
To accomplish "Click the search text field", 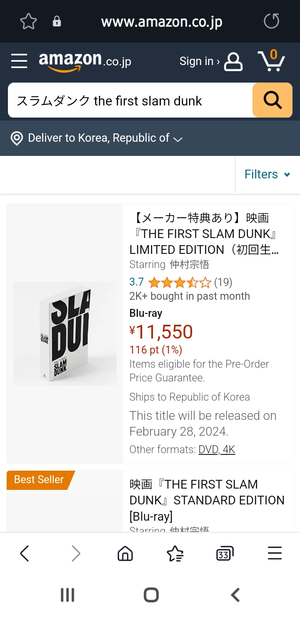I will click(x=130, y=100).
